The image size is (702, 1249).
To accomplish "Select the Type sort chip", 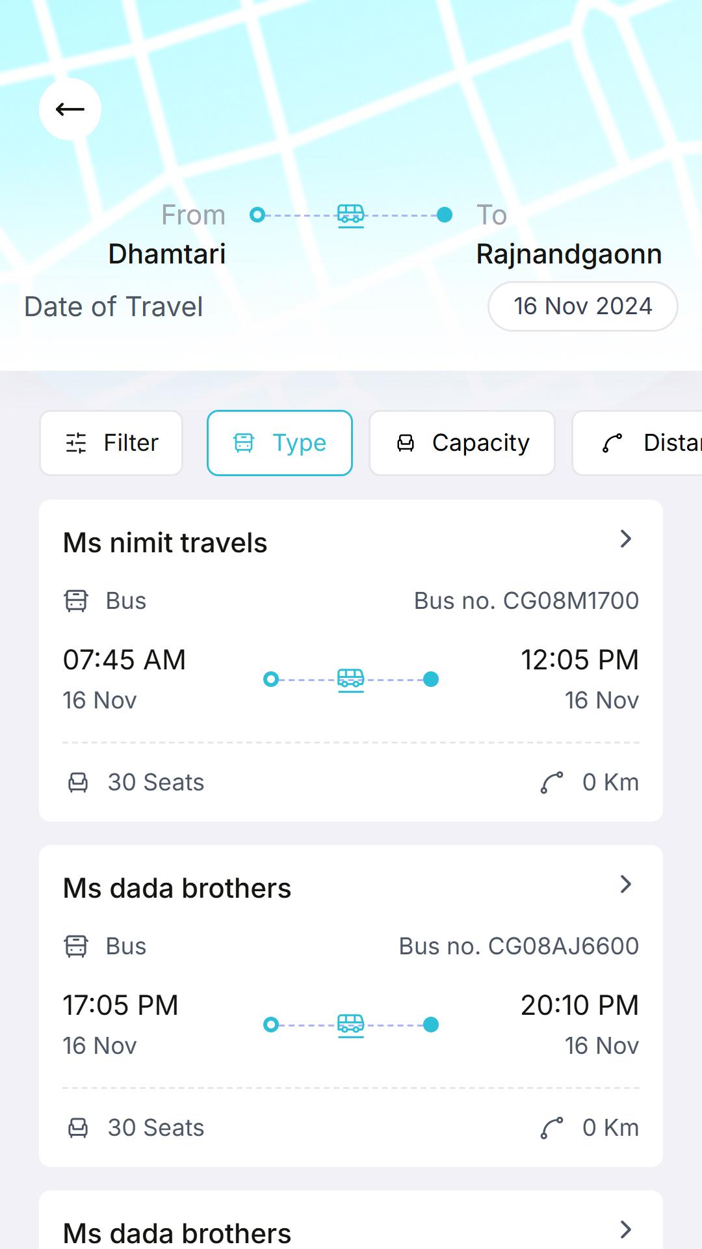I will pos(279,443).
